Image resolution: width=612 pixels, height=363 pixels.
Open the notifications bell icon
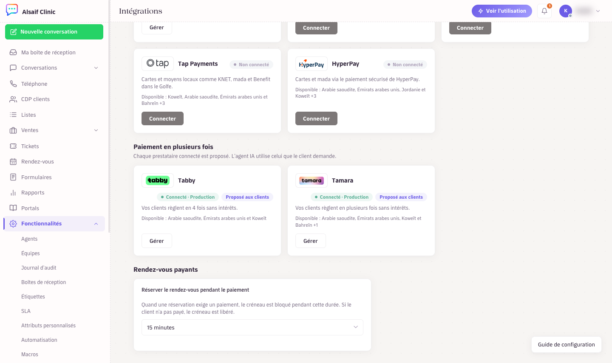544,11
